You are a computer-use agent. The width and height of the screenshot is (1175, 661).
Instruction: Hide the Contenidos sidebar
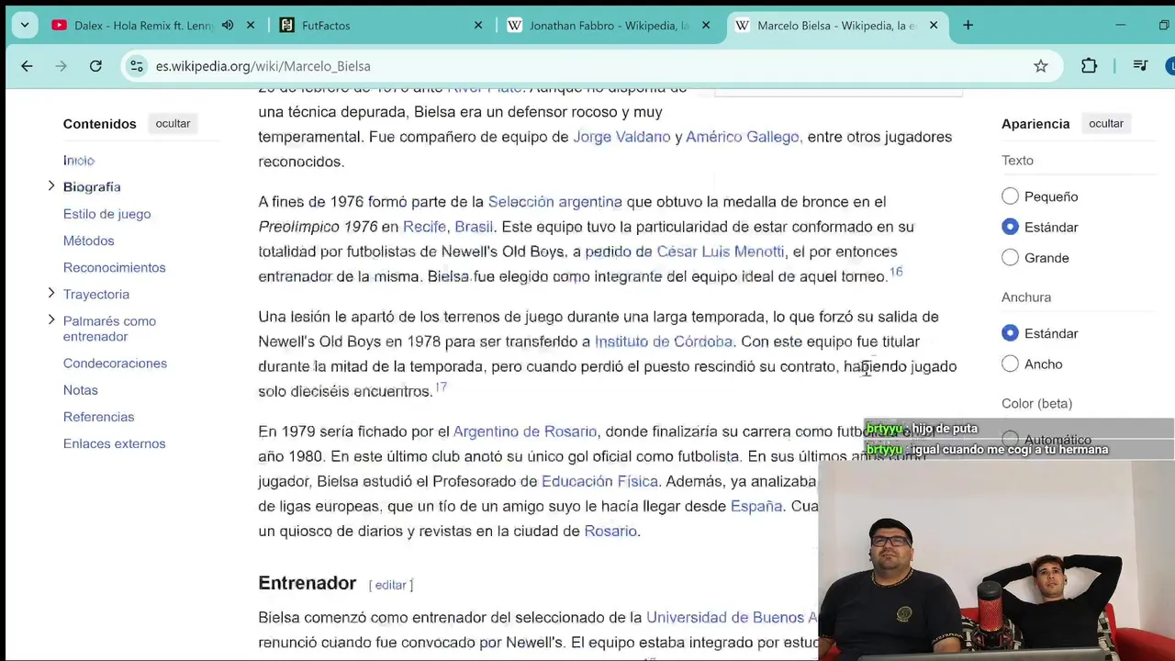[173, 123]
